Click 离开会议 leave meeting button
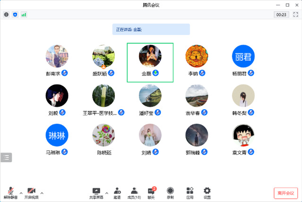 point(285,193)
